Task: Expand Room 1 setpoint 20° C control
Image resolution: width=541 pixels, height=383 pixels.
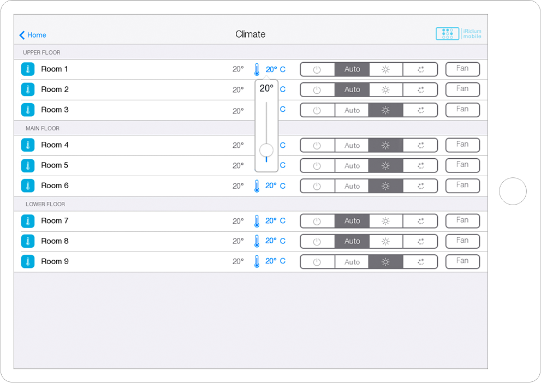Action: coord(275,69)
